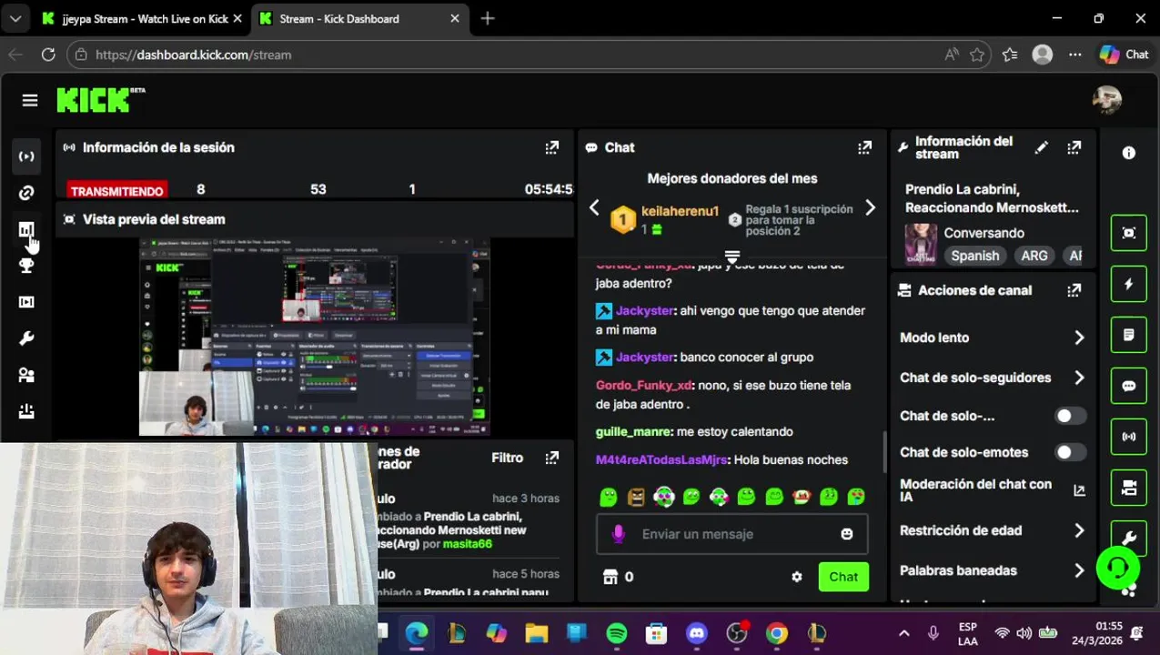The height and width of the screenshot is (655, 1160).
Task: Open the download tray sidebar icon
Action: 26,411
